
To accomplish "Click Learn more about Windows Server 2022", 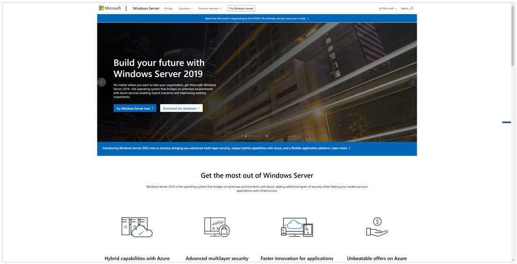I will 341,149.
